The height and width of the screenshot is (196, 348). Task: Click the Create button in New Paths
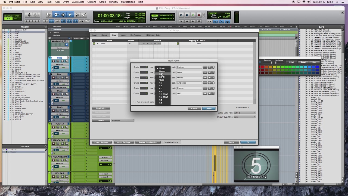pyautogui.click(x=209, y=109)
